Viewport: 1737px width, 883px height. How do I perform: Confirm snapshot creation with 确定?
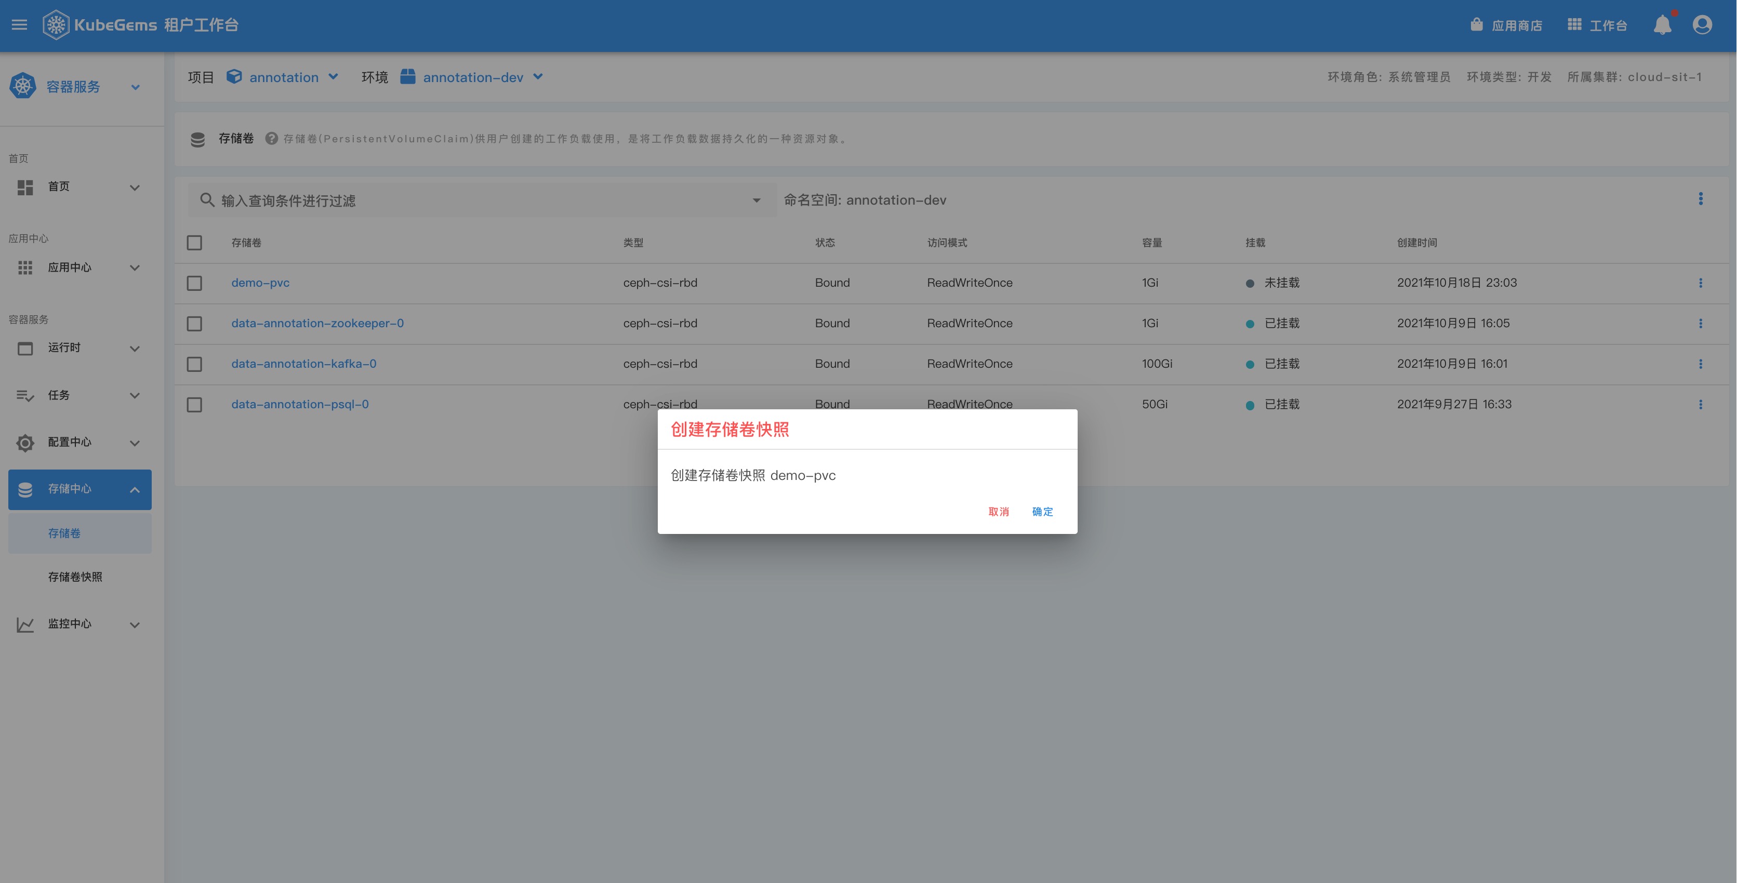(x=1042, y=512)
